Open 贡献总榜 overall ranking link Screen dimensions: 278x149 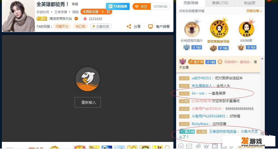click(254, 11)
